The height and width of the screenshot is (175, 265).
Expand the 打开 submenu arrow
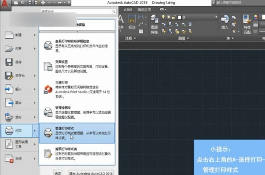click(x=35, y=48)
